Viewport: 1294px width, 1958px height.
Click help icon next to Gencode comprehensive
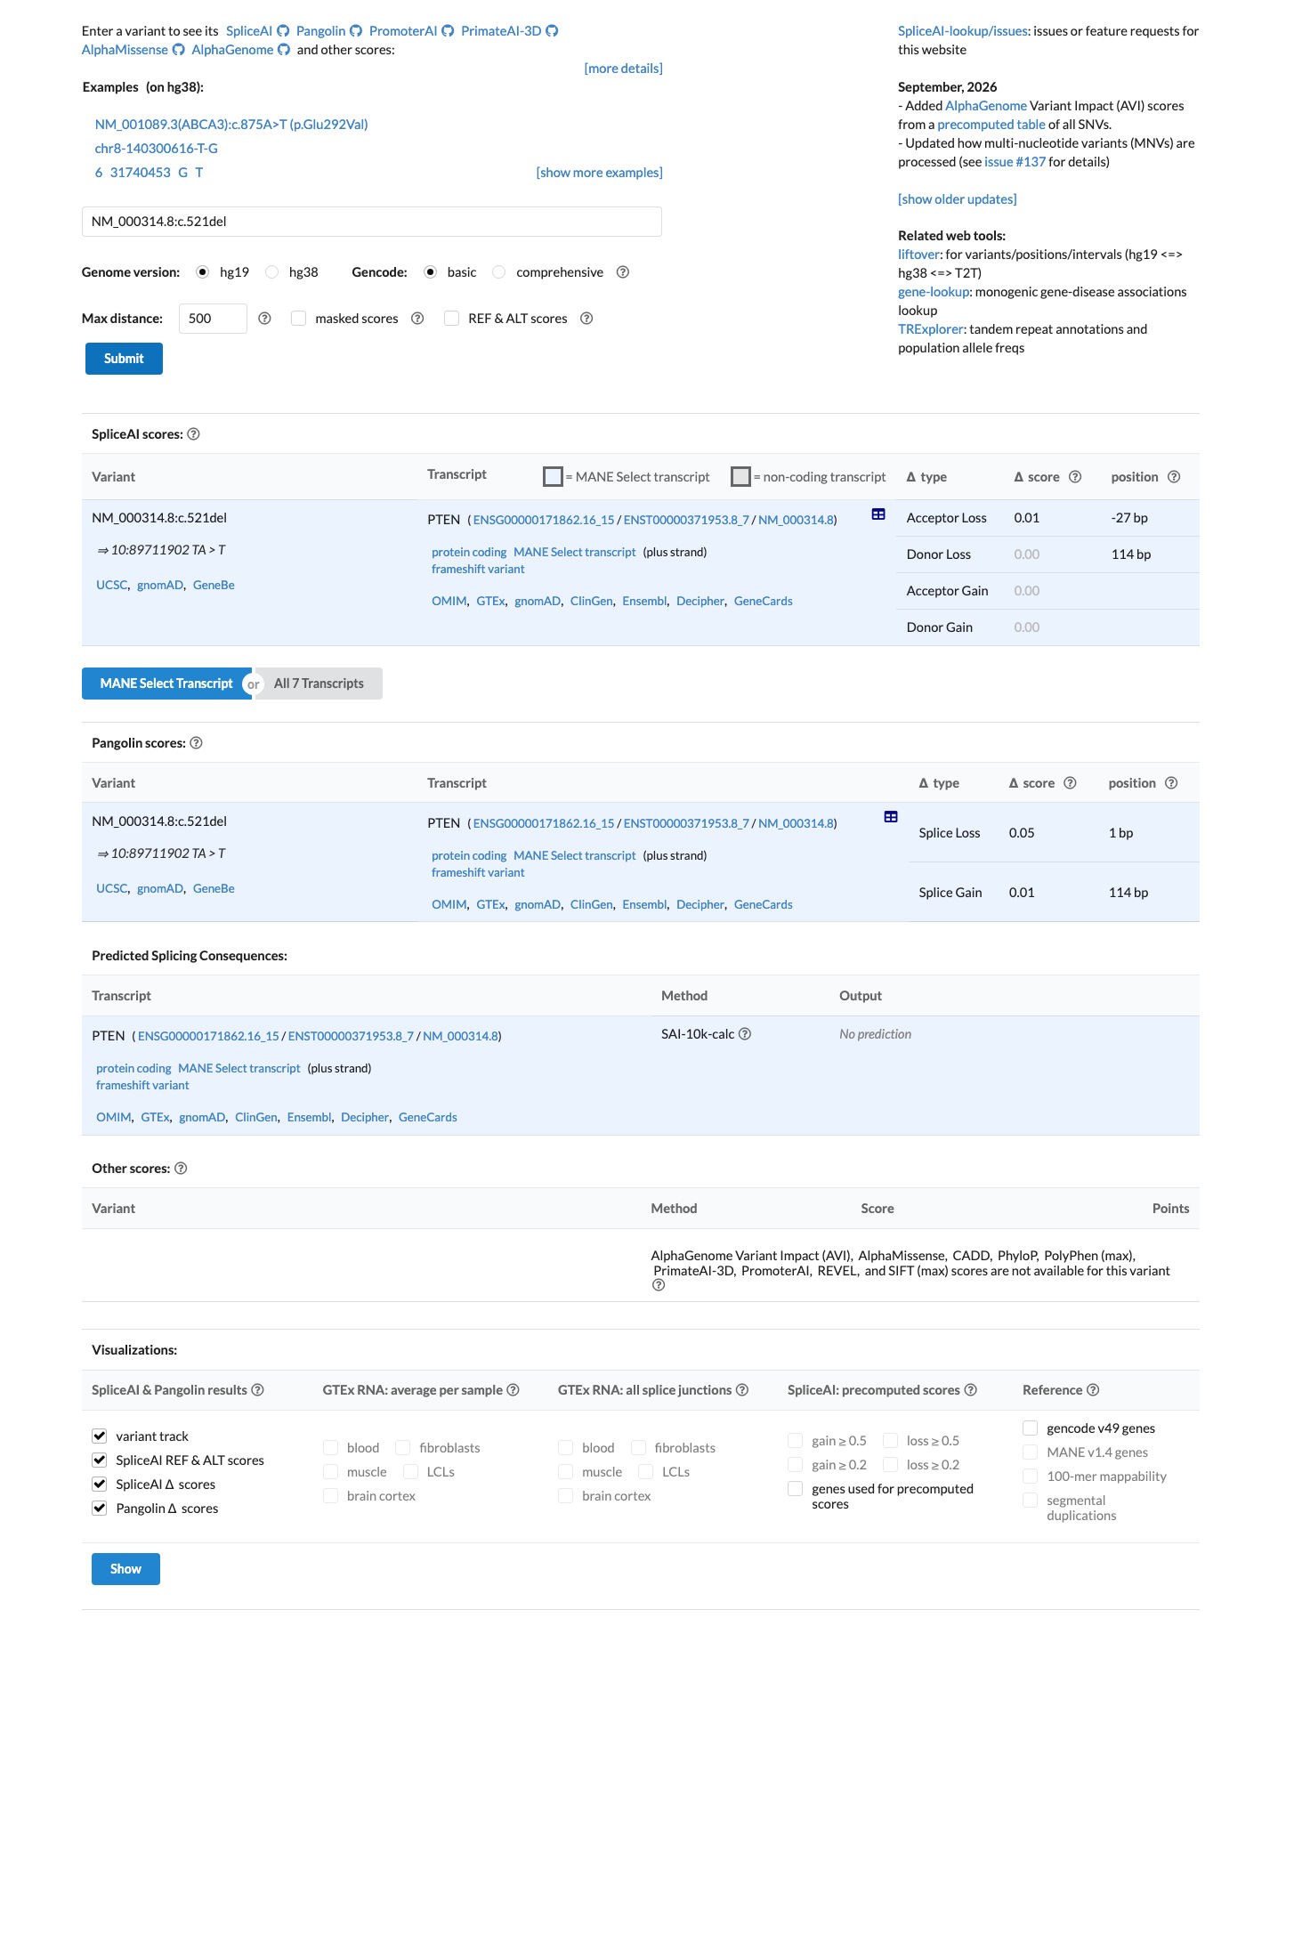623,272
